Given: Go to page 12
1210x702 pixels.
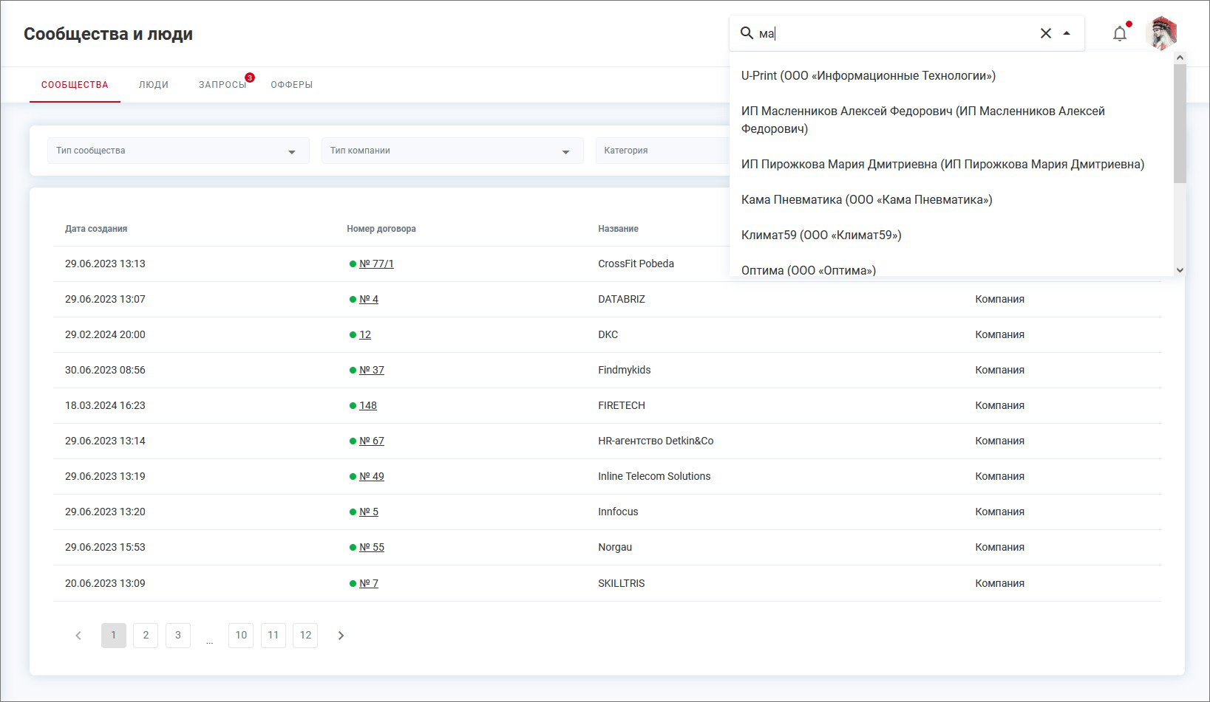Looking at the screenshot, I should [305, 636].
